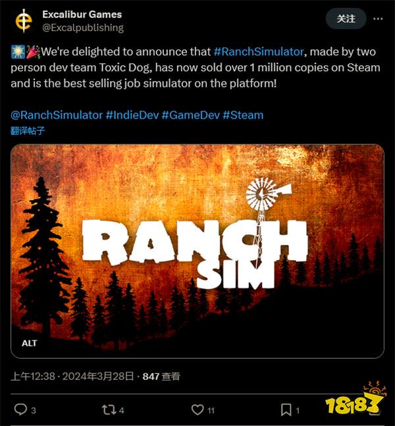Click the 18183 watermark logo

pyautogui.click(x=356, y=400)
